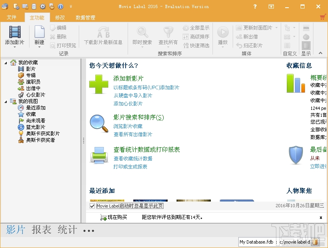Switch to the 统计 bottom tab
The width and height of the screenshot is (328, 248).
click(x=67, y=229)
